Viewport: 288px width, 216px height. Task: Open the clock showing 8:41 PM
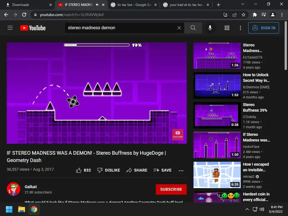pos(276,209)
